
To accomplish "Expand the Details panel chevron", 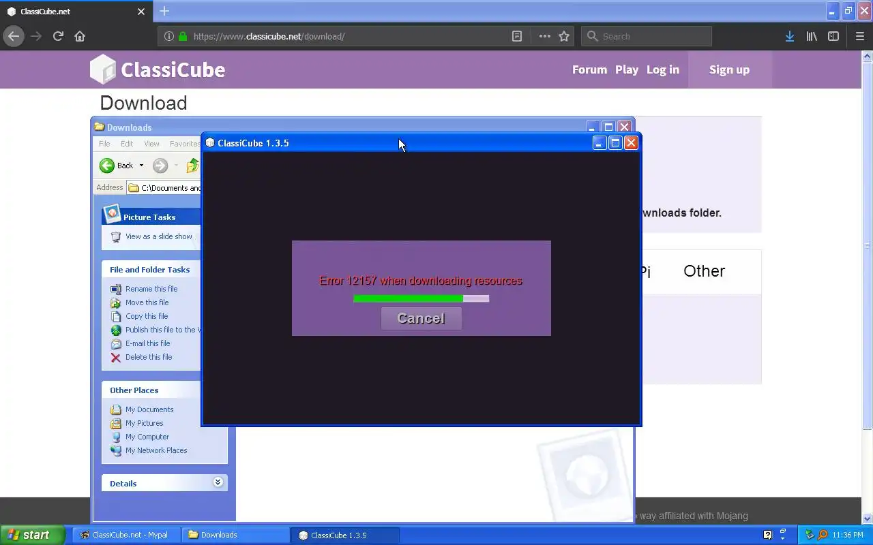I will point(218,482).
